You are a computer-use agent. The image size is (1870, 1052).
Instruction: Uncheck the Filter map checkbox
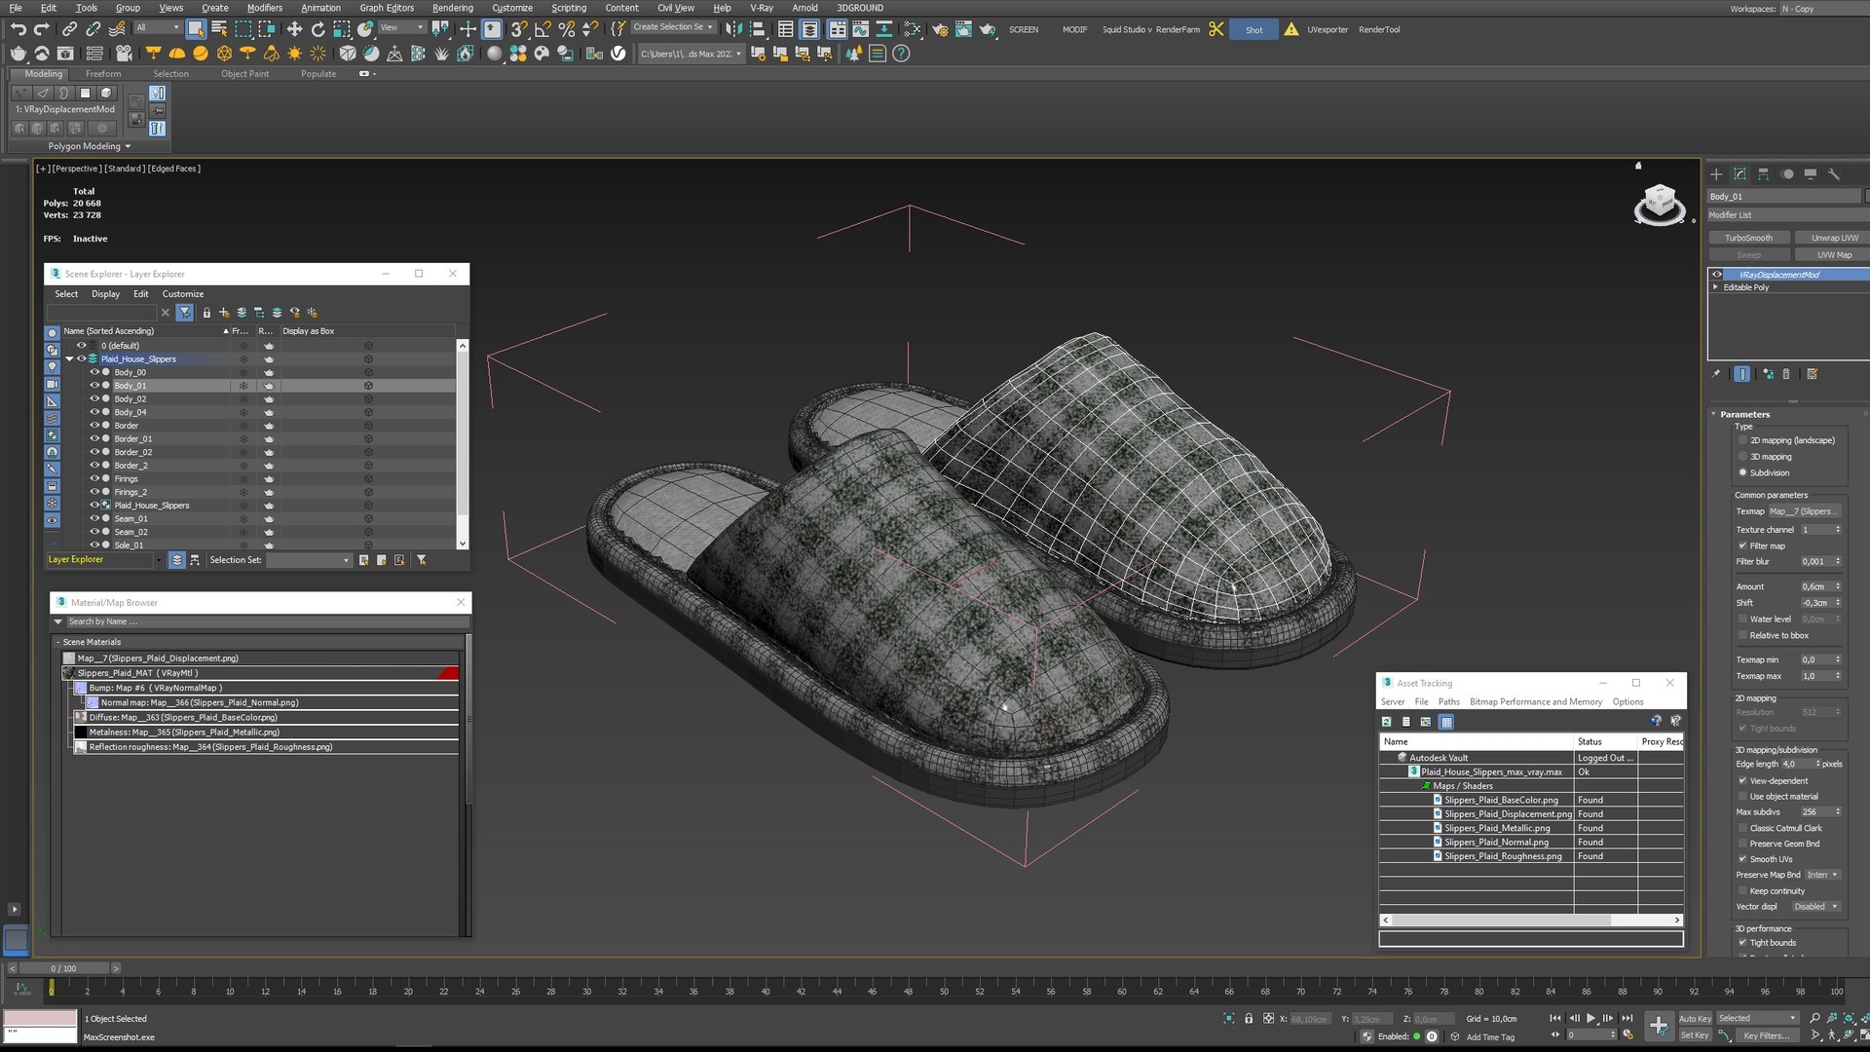(x=1742, y=545)
